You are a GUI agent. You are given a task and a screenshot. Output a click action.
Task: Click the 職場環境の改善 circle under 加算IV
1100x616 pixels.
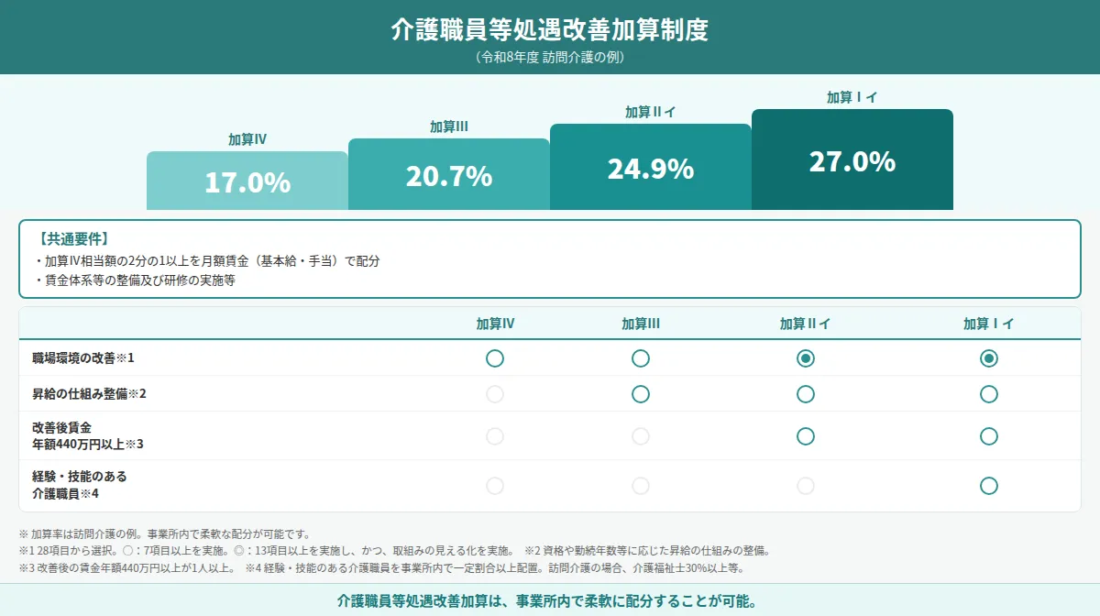[495, 358]
